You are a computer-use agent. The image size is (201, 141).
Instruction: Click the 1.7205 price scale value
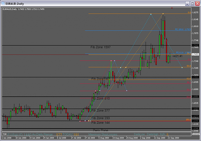point(195,68)
